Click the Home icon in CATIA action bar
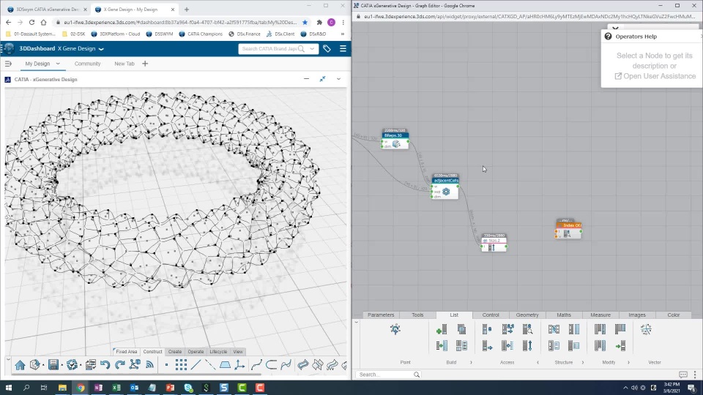 20,365
